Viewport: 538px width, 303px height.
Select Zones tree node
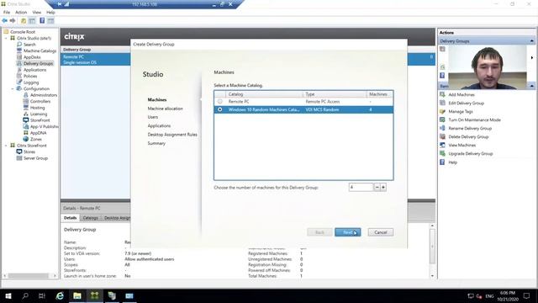click(x=35, y=139)
